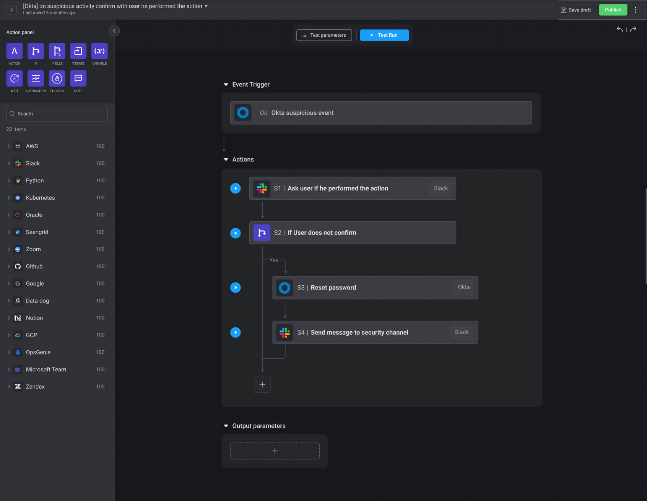The image size is (647, 501).
Task: Expand the Slack actions list
Action: (8, 163)
